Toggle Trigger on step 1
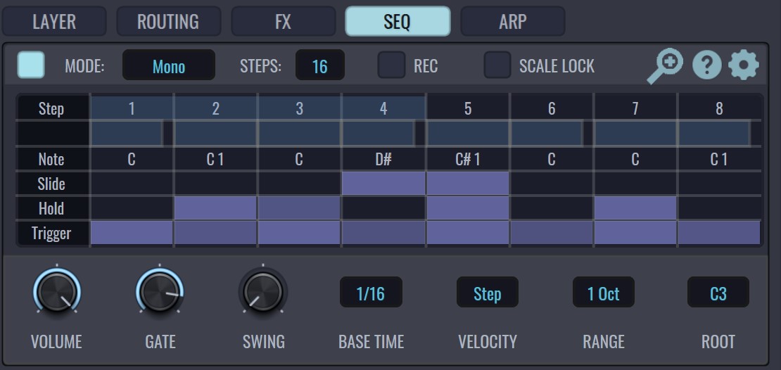This screenshot has height=370, width=781. 132,233
